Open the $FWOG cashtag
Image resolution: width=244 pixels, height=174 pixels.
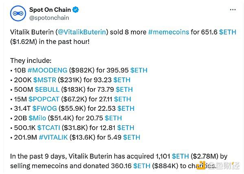click(x=45, y=109)
